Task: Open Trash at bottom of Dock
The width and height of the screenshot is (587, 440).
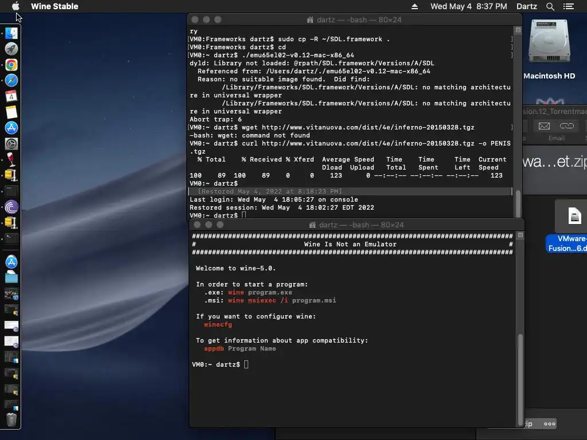Action: [11, 420]
